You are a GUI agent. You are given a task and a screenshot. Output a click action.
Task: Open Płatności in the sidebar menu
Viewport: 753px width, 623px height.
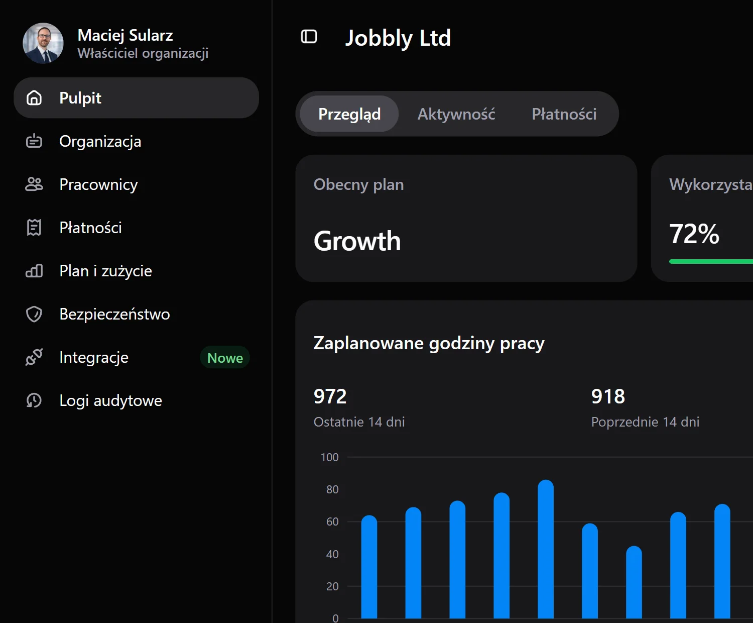coord(137,228)
